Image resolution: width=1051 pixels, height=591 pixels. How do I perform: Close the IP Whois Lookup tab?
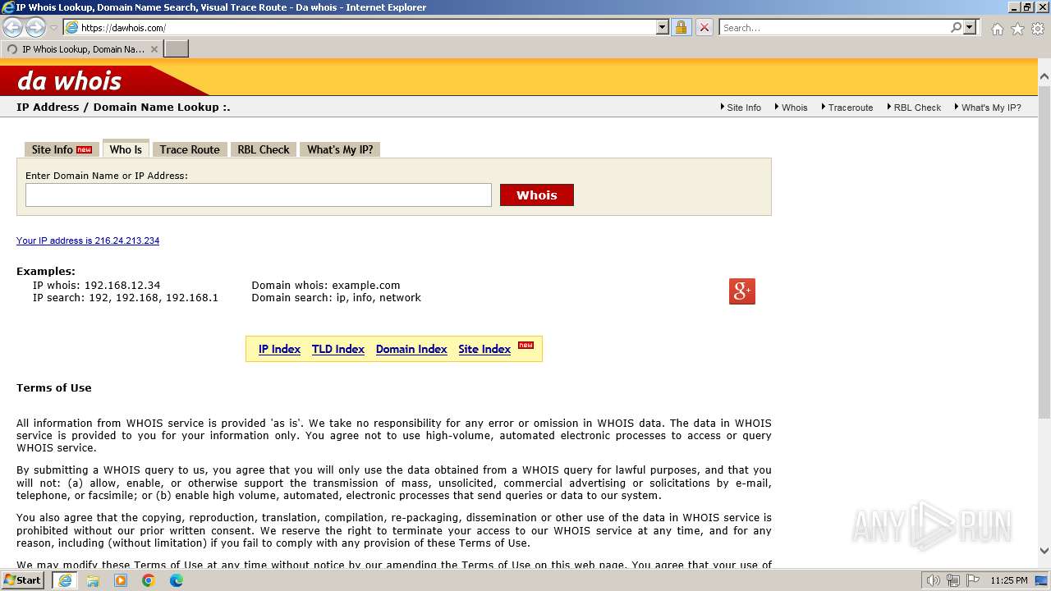(x=154, y=49)
